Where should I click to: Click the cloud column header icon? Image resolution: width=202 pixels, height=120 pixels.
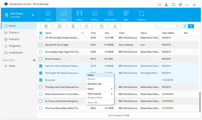[82, 33]
